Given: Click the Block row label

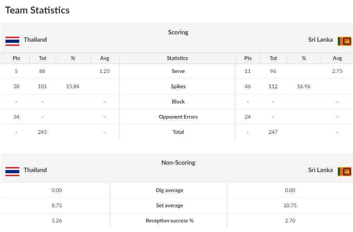Looking at the screenshot, I should tap(178, 102).
